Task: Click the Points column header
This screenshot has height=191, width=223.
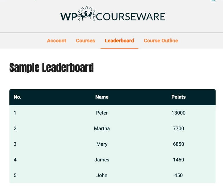Action: pos(179,97)
